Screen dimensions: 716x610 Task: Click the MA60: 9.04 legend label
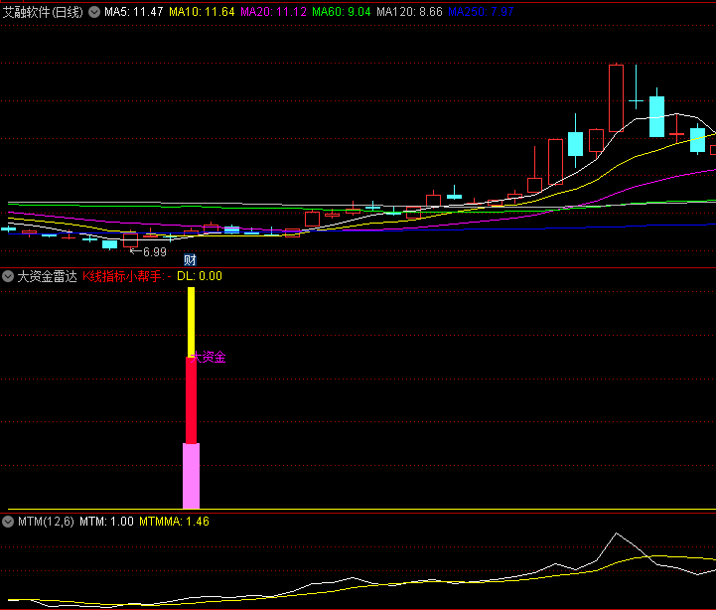[341, 12]
